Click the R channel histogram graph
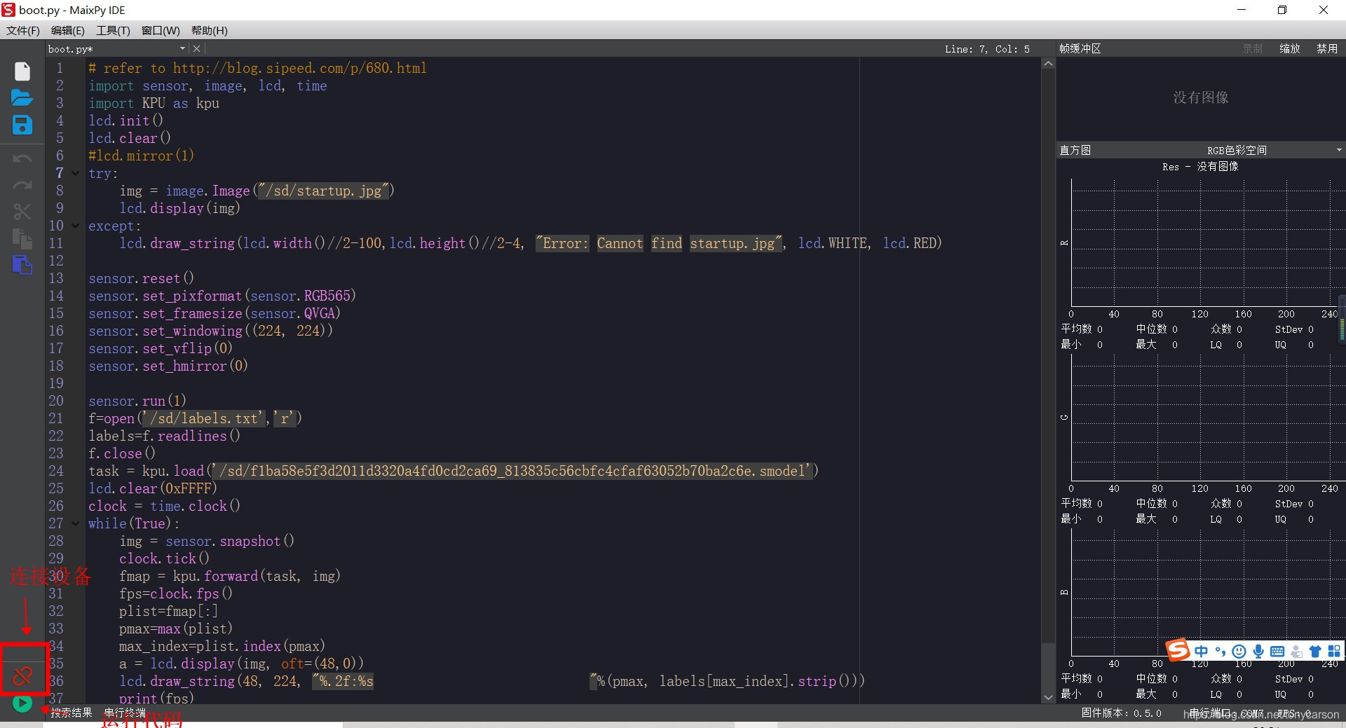The height and width of the screenshot is (728, 1346). point(1204,242)
